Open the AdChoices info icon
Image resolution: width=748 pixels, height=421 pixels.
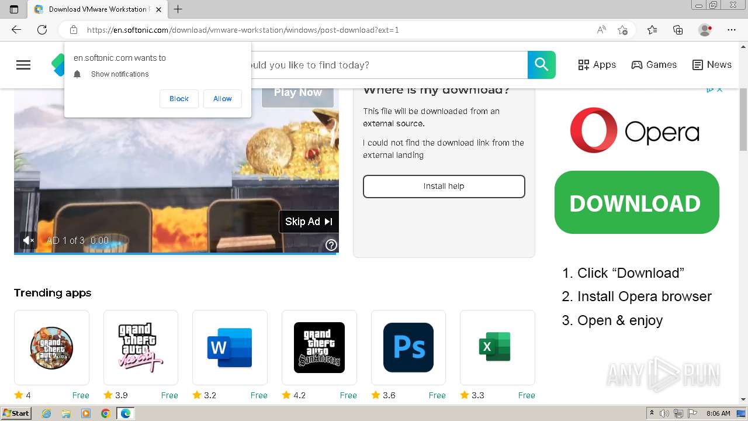coord(710,89)
